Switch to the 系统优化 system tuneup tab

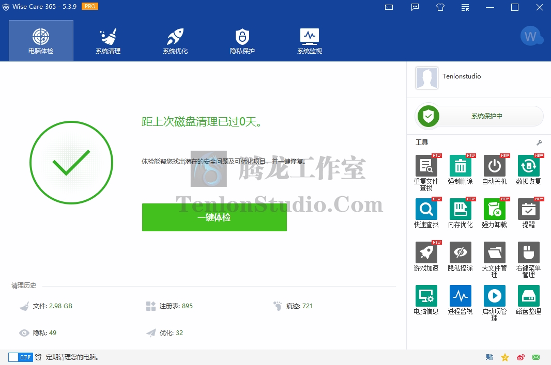coord(175,41)
